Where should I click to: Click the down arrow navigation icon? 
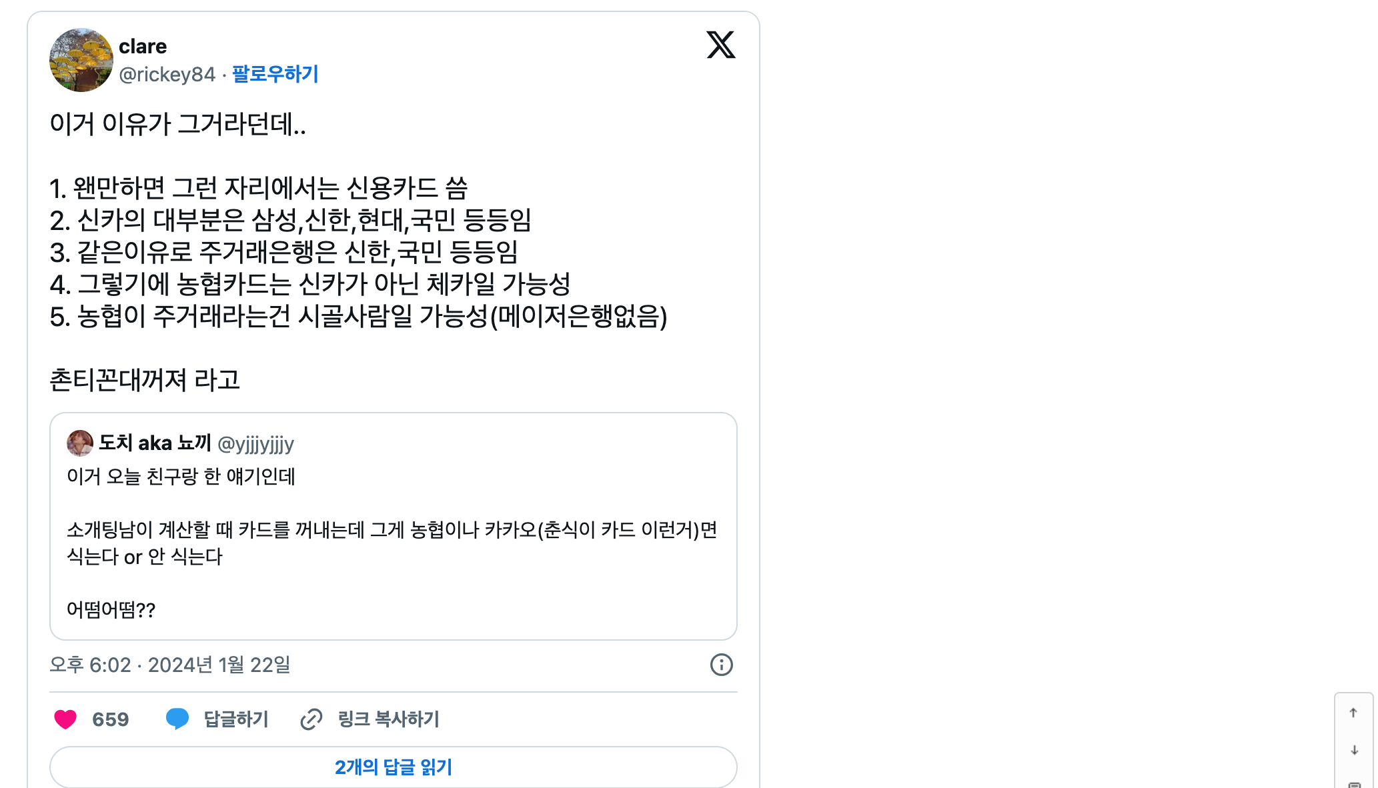click(x=1354, y=750)
